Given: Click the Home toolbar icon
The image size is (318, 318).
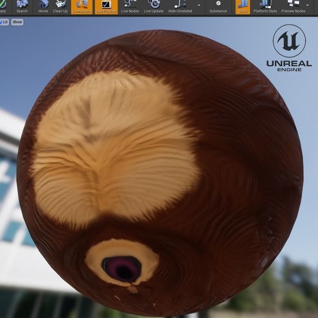Looking at the screenshot, I should click(x=43, y=7).
